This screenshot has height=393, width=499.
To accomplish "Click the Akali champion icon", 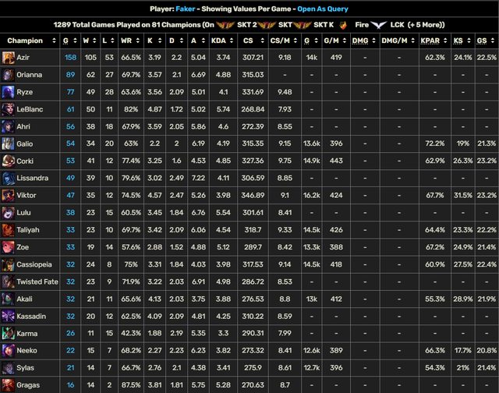I will (x=9, y=298).
